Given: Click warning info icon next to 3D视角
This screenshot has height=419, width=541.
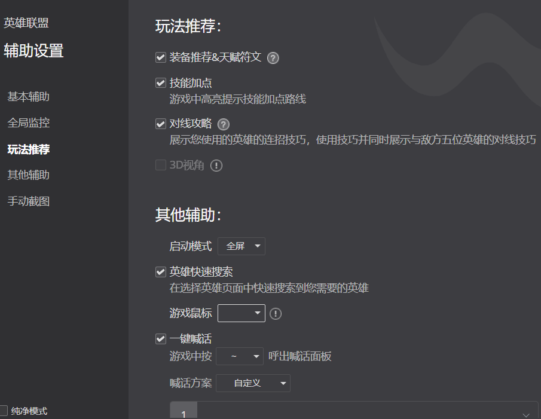Looking at the screenshot, I should point(216,166).
